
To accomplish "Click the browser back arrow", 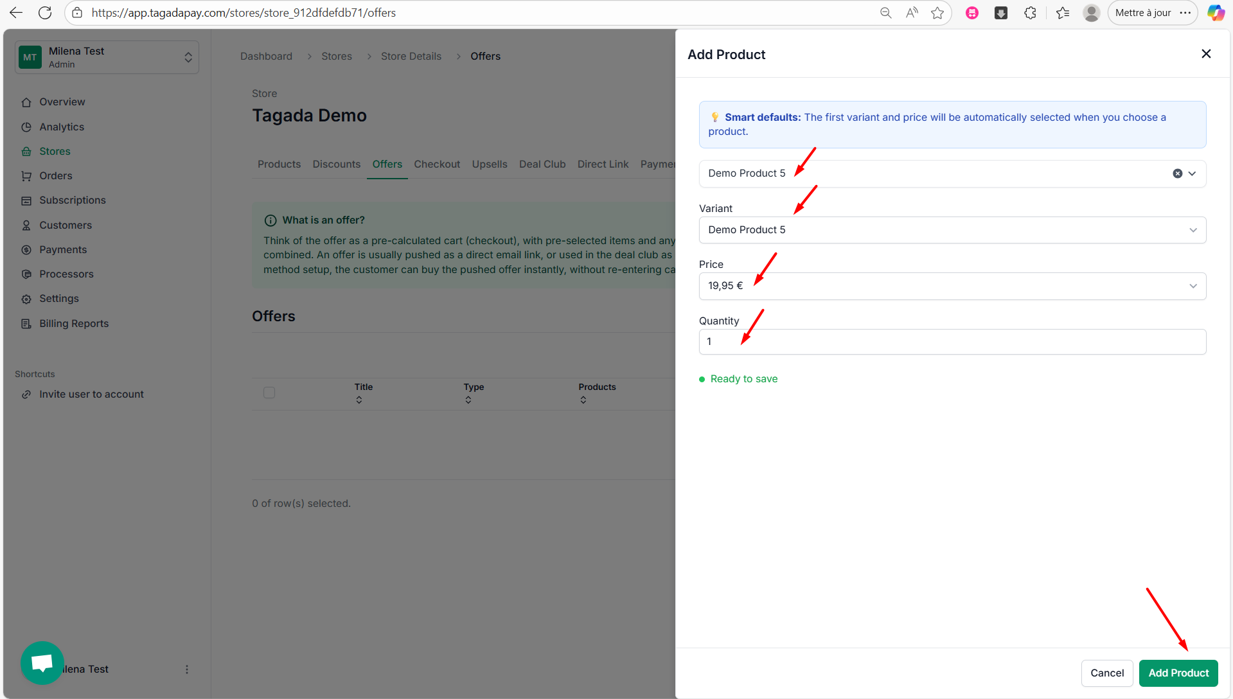I will 16,13.
